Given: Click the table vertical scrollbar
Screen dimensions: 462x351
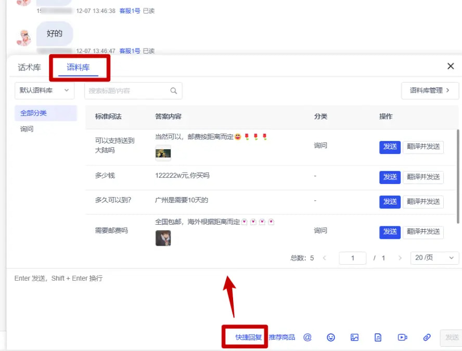Looking at the screenshot, I should click(458, 176).
